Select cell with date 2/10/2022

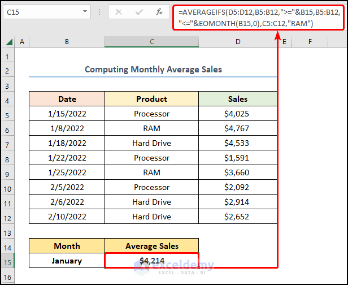[x=67, y=217]
